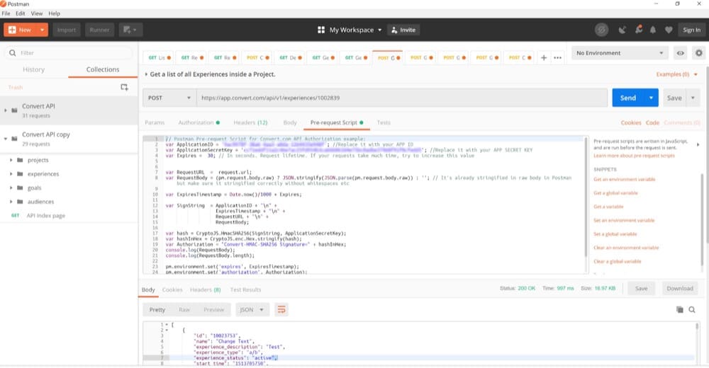709x368 pixels.
Task: Select the first GET Lis request tab
Action: pos(159,58)
